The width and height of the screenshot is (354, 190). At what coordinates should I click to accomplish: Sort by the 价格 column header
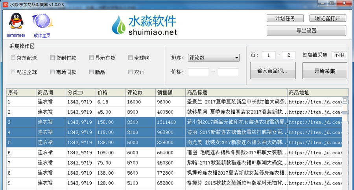click(x=111, y=92)
